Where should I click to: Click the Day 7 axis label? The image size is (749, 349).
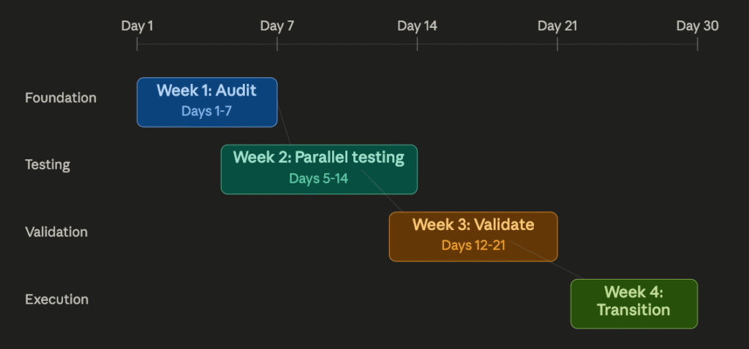(277, 26)
